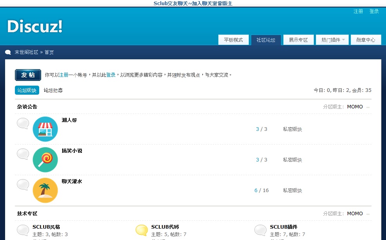Go to 末世阁社区 in breadcrumb

[x=26, y=52]
